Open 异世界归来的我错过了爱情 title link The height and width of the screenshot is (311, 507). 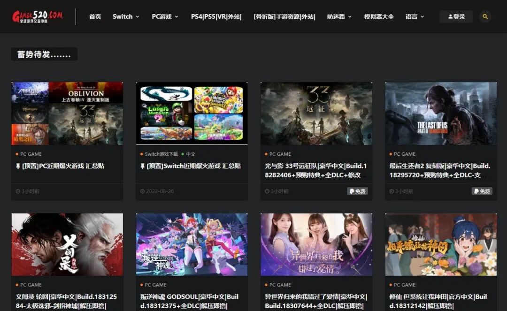pyautogui.click(x=316, y=301)
